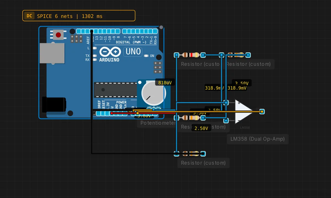Click digital pin 8 on Arduino header
331x198 pixels.
point(118,31)
